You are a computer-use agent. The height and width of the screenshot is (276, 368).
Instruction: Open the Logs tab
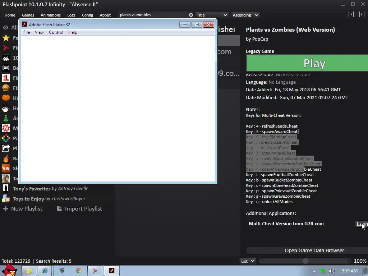tap(72, 15)
